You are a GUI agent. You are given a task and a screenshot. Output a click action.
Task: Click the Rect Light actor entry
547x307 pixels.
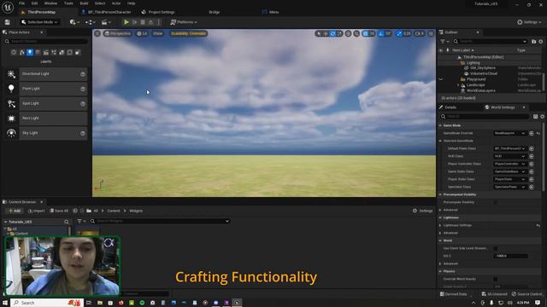(x=45, y=119)
